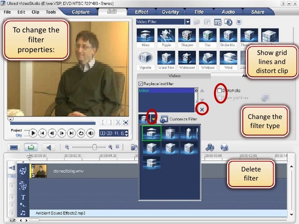Apply the Water Flow filter

(x=166, y=57)
